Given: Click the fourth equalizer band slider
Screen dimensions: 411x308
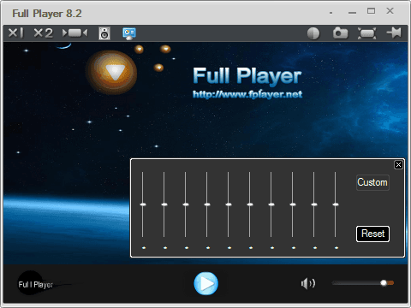Looking at the screenshot, I should pyautogui.click(x=207, y=204).
